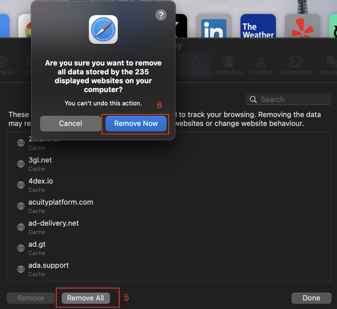Click the Privacy hand icon
This screenshot has height=309, width=337.
pos(196,62)
